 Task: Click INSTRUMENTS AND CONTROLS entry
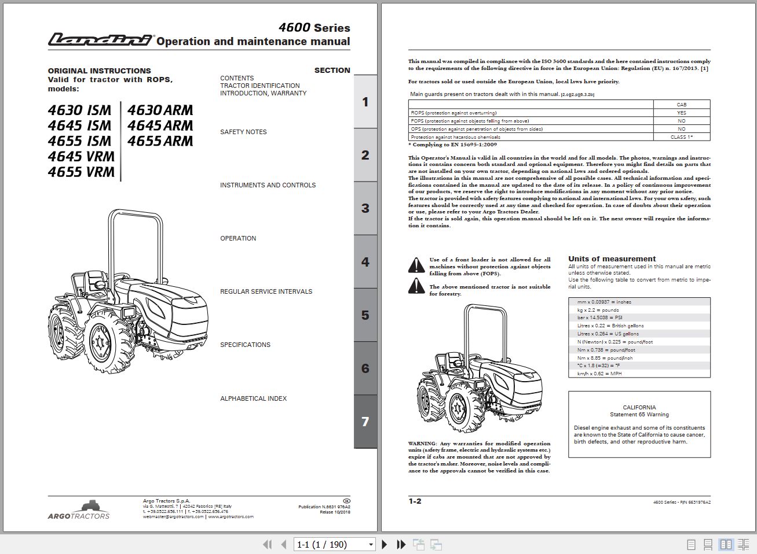point(268,185)
